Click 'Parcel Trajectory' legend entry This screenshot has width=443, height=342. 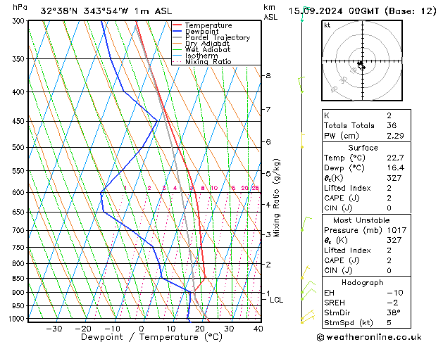coord(218,37)
